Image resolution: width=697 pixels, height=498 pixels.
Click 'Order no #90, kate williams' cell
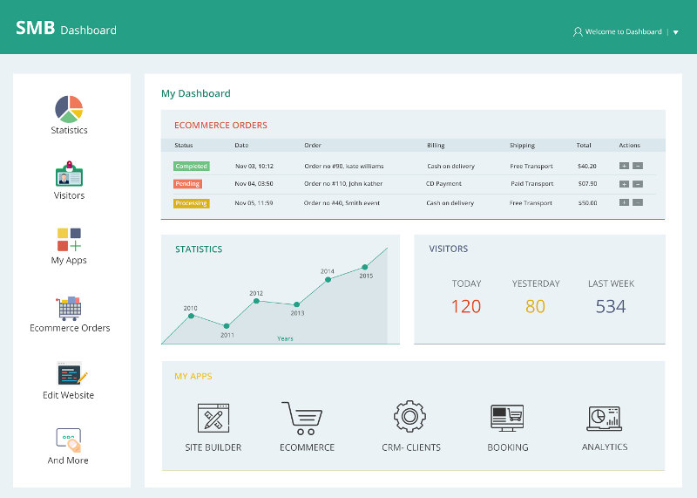click(343, 166)
